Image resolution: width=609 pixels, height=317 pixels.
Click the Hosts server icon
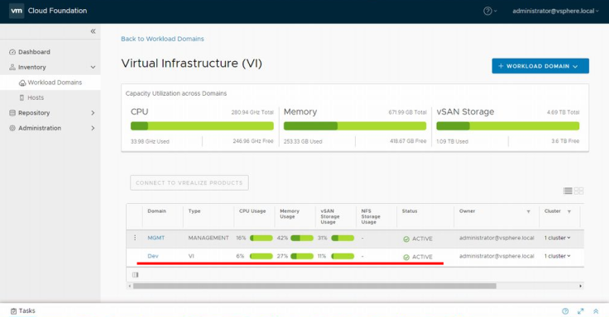(22, 97)
